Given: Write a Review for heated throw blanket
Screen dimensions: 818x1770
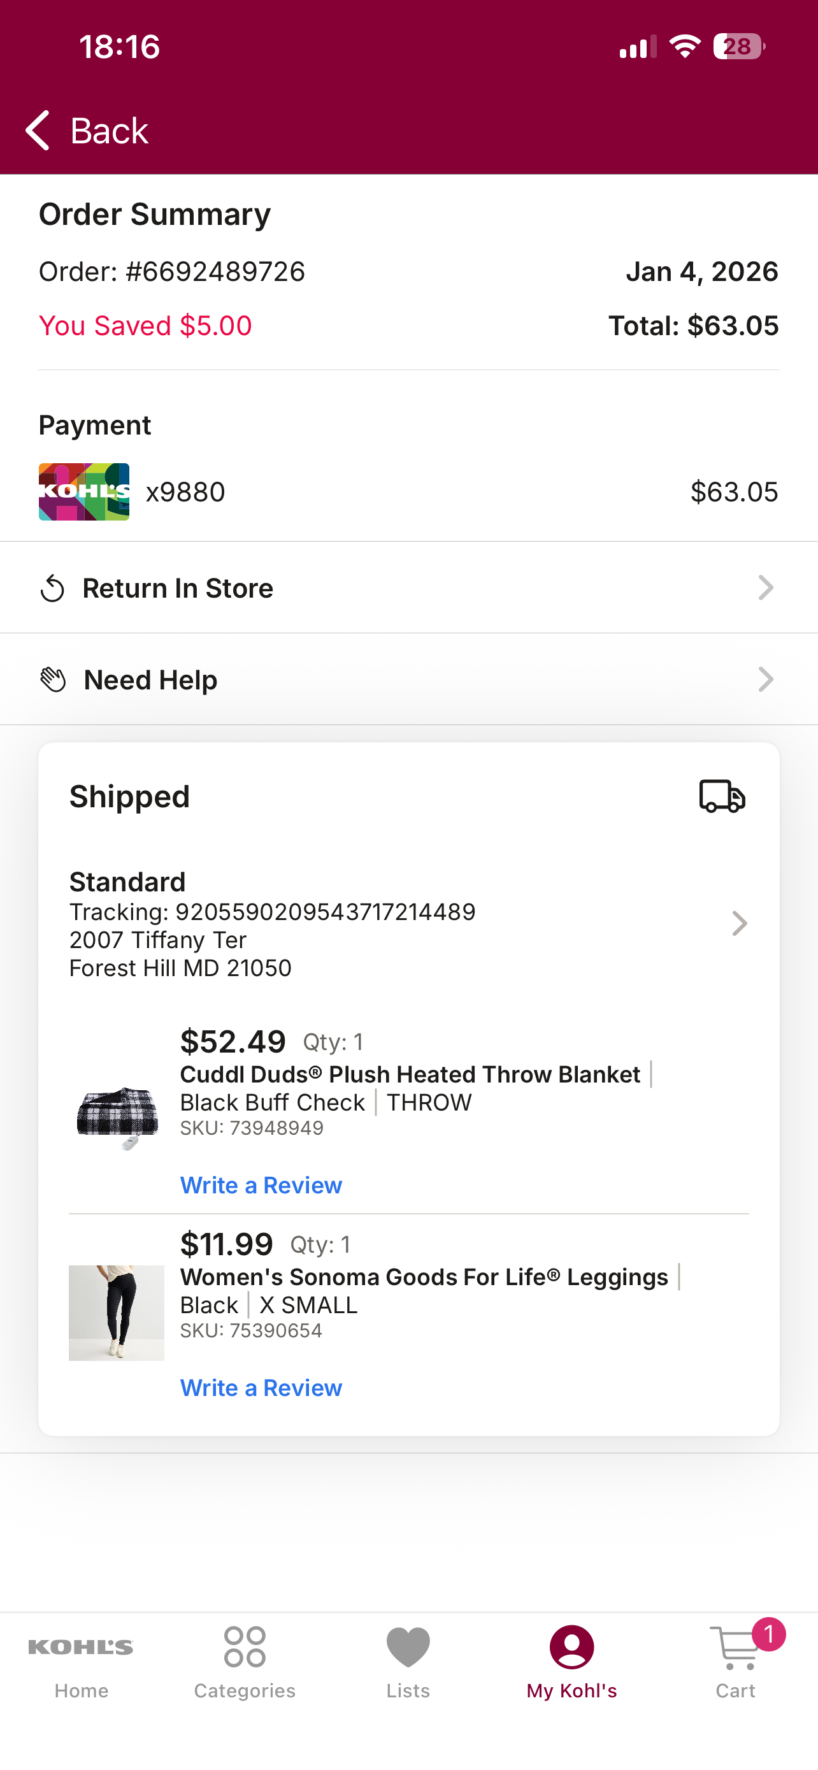Looking at the screenshot, I should (261, 1185).
